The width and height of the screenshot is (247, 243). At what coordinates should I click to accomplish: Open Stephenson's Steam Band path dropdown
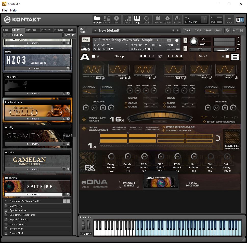(64, 201)
